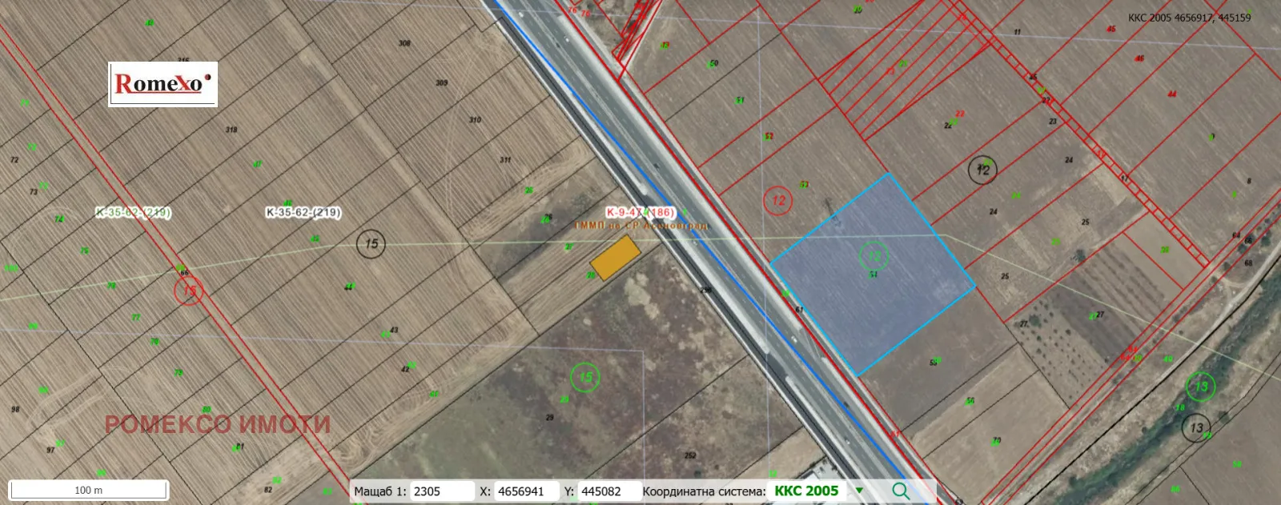
Task: Click the red circled 12 marker
Action: coord(778,200)
